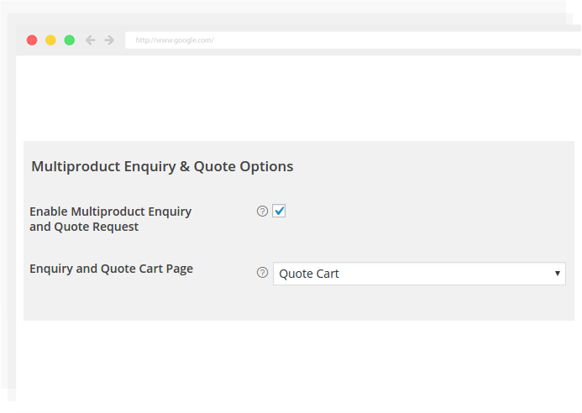The image size is (582, 413).
Task: Uncheck Enable Multiproduct Enquiry and Quote Request
Action: (279, 212)
